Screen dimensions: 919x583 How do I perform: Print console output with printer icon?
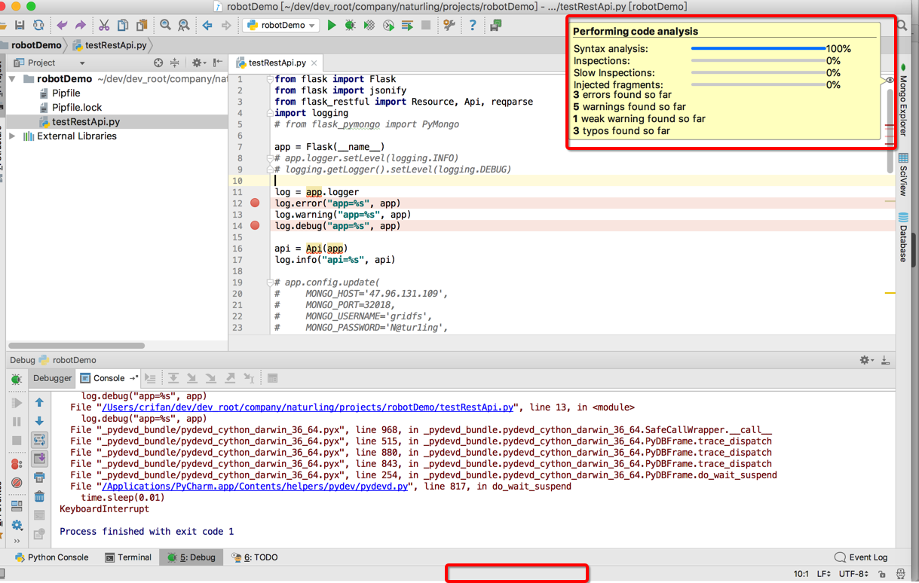(39, 478)
